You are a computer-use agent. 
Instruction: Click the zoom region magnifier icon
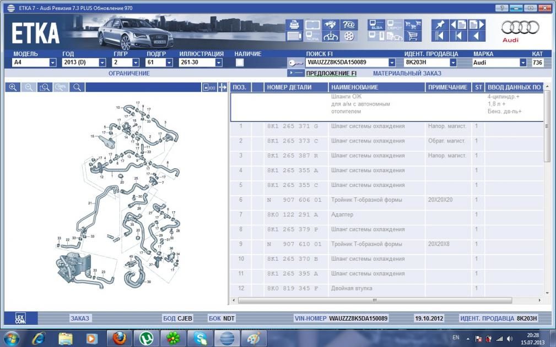tap(45, 87)
